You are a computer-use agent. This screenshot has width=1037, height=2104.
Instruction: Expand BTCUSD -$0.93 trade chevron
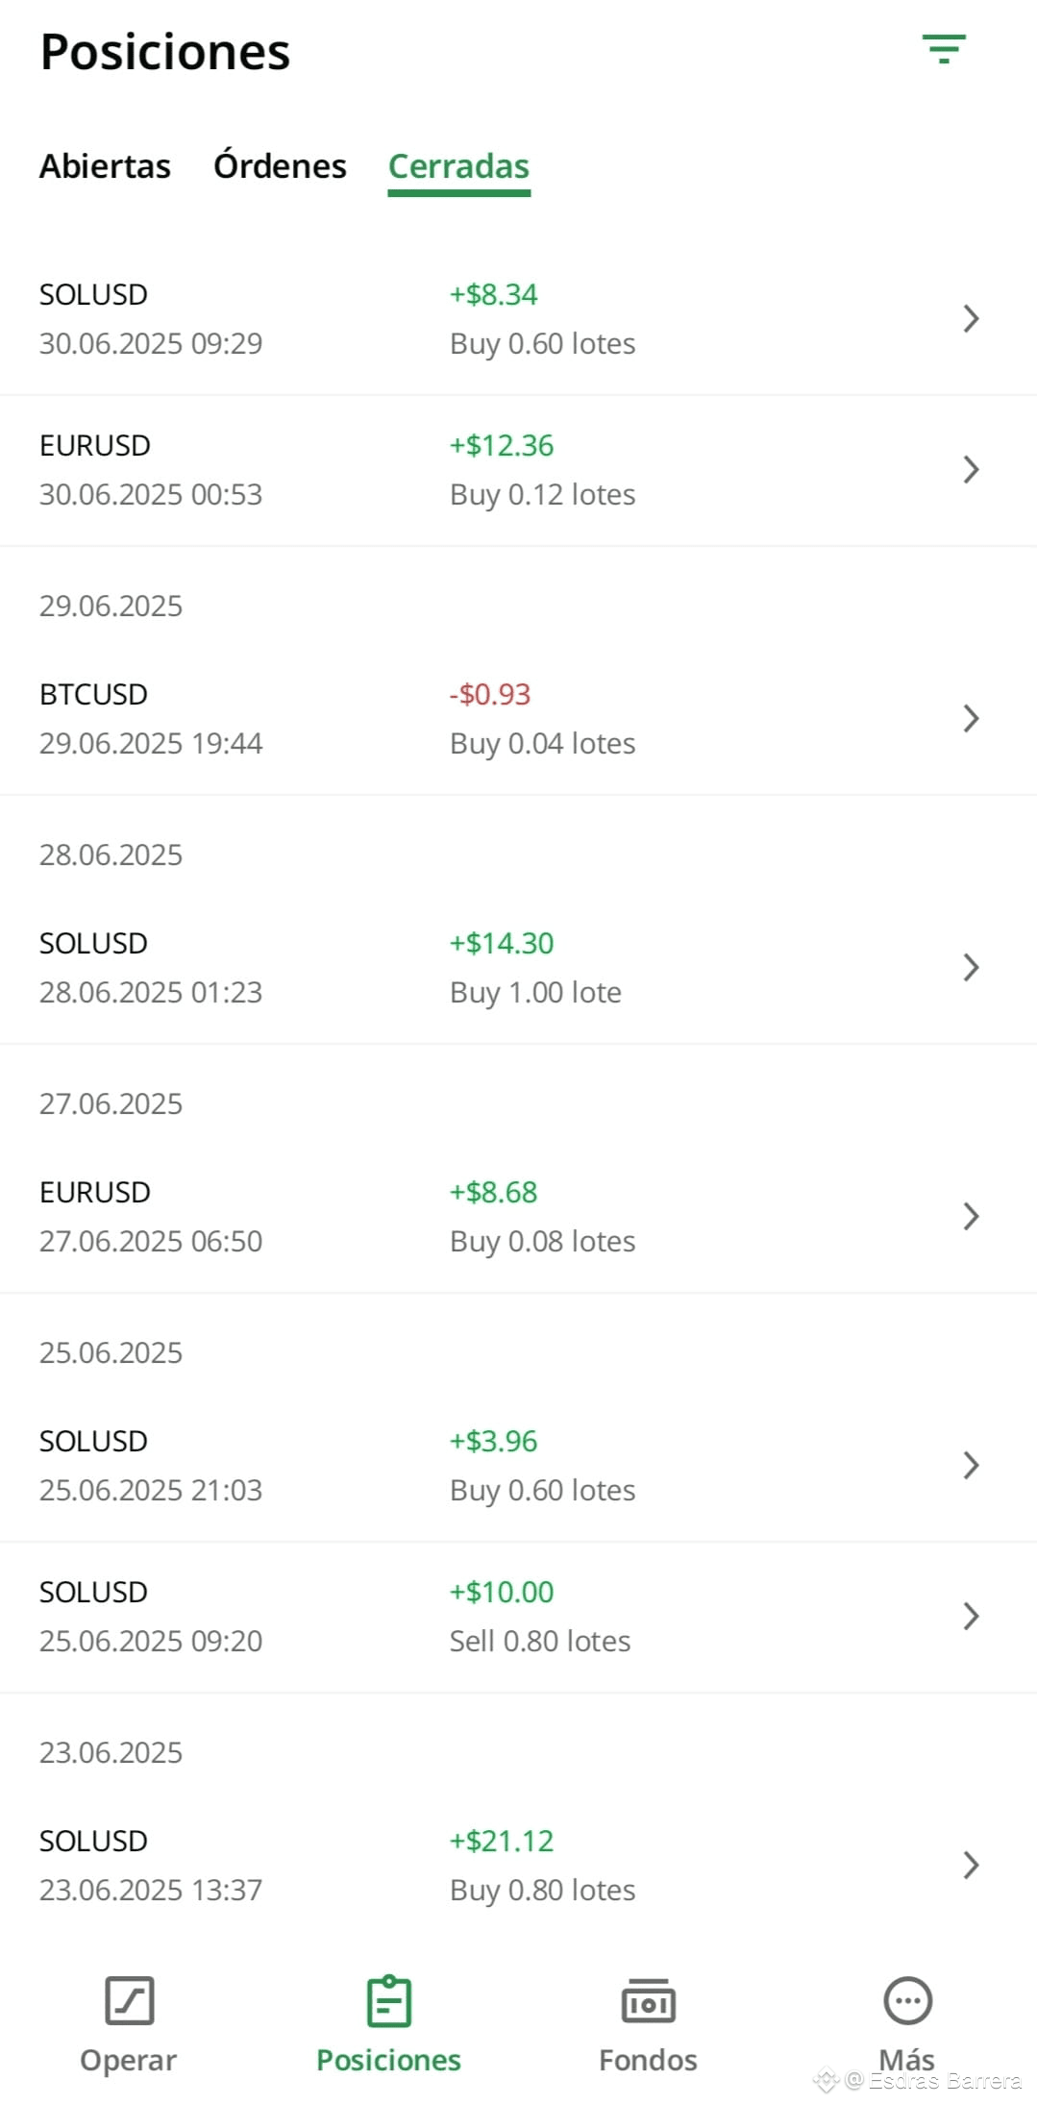(x=971, y=718)
